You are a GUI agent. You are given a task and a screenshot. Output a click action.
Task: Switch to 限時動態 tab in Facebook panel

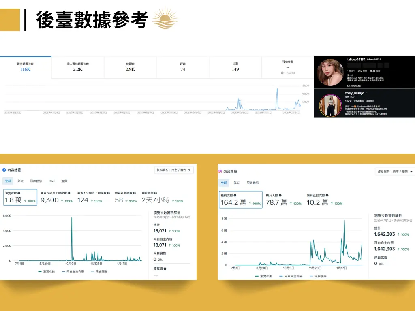pyautogui.click(x=36, y=181)
